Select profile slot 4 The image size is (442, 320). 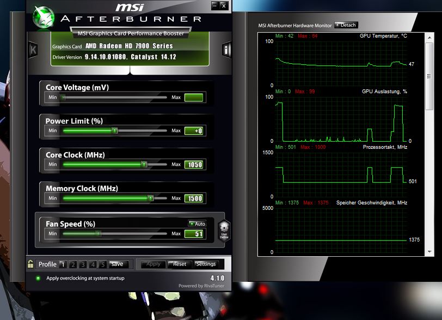(x=93, y=264)
